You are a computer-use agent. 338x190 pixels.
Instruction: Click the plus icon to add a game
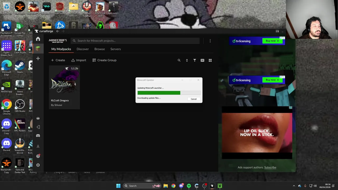pyautogui.click(x=38, y=58)
